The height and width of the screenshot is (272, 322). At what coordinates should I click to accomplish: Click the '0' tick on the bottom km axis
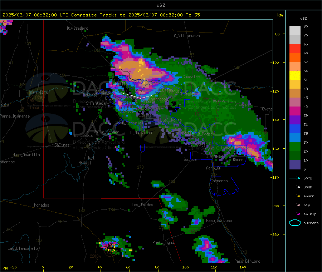click(x=43, y=267)
